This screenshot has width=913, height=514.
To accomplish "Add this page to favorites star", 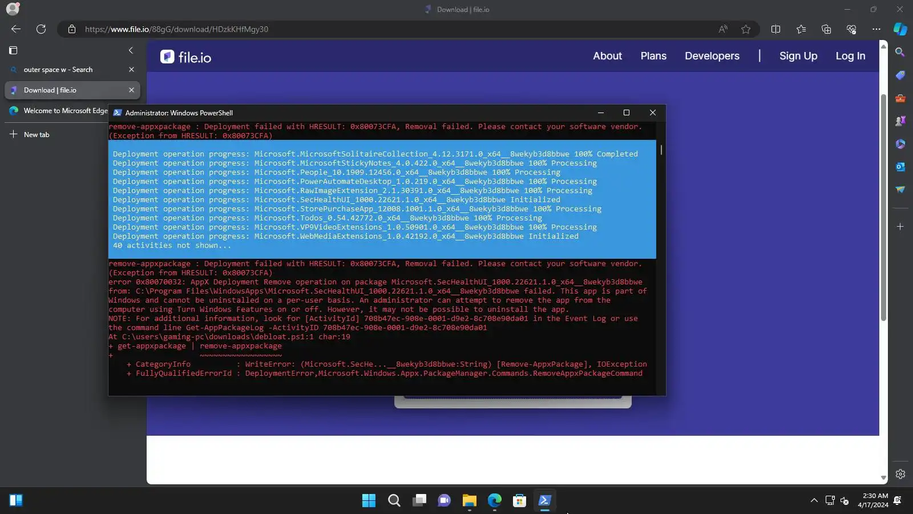I will click(x=746, y=29).
